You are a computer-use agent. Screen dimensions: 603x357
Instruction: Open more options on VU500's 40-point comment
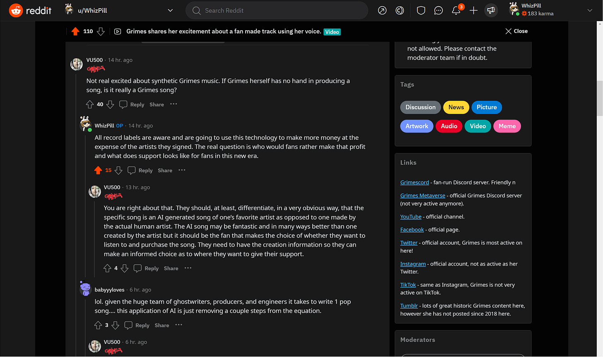(174, 104)
